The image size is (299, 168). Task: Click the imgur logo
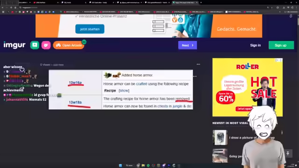14,45
